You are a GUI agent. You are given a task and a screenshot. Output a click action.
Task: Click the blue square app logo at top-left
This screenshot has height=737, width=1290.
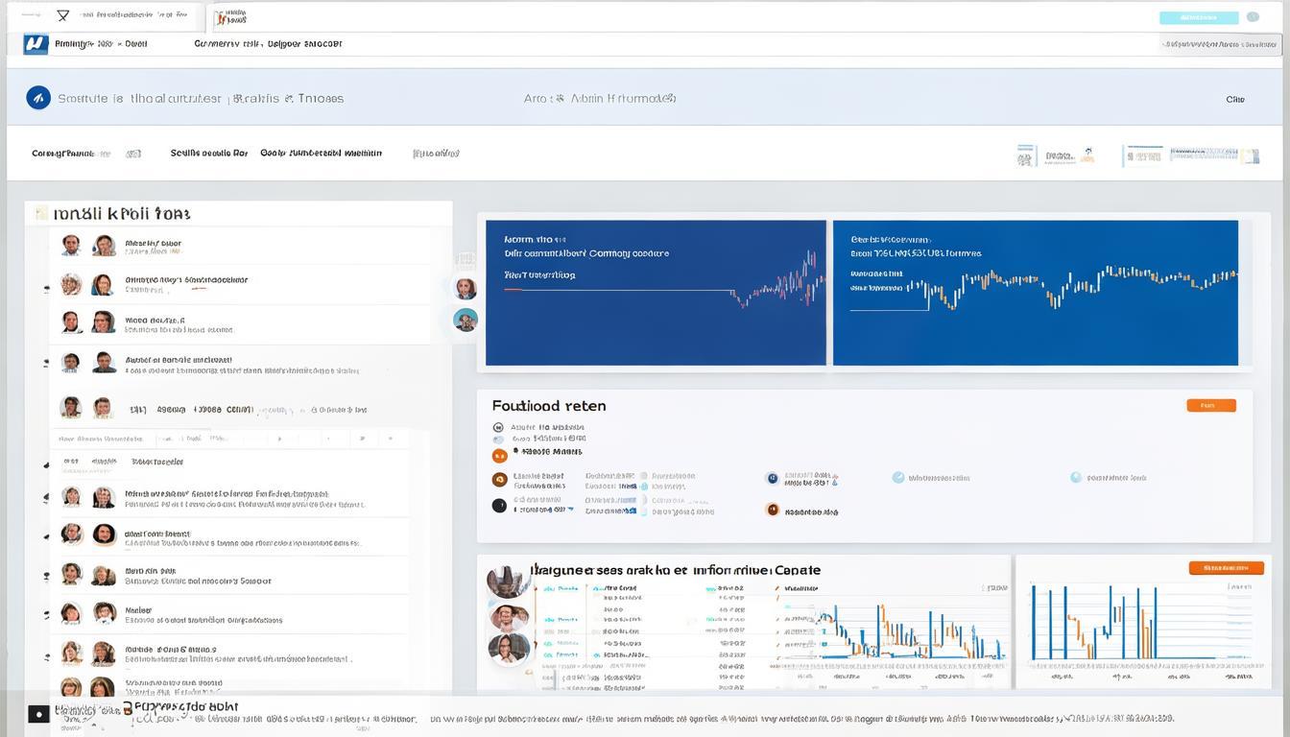coord(36,44)
